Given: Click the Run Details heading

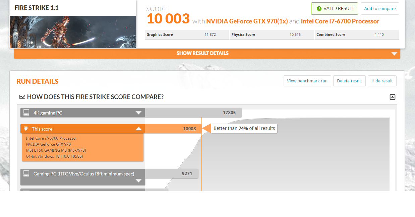Looking at the screenshot, I should pyautogui.click(x=38, y=81).
